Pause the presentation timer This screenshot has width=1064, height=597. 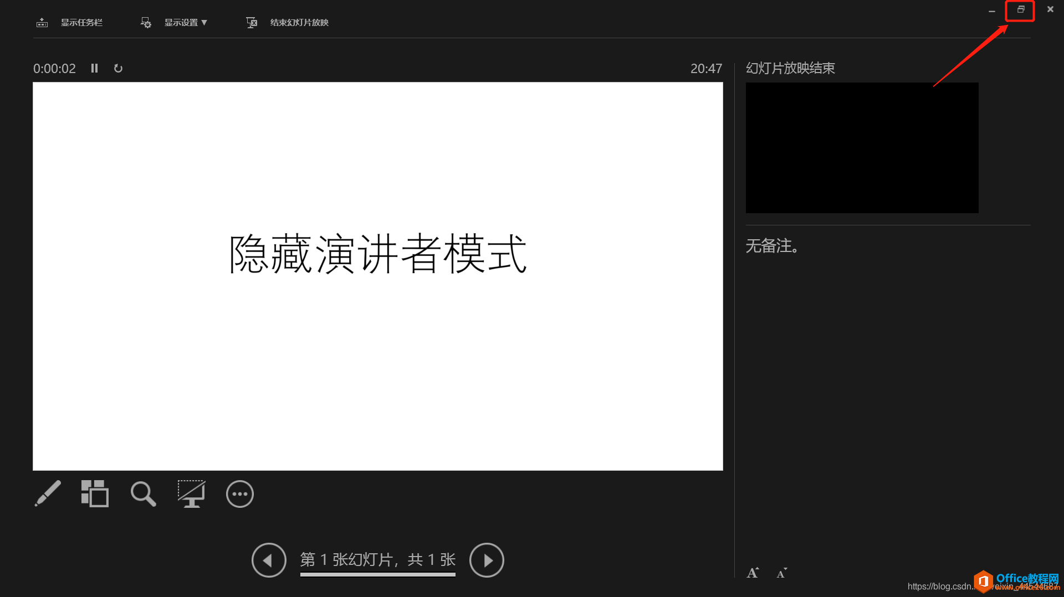click(x=94, y=68)
